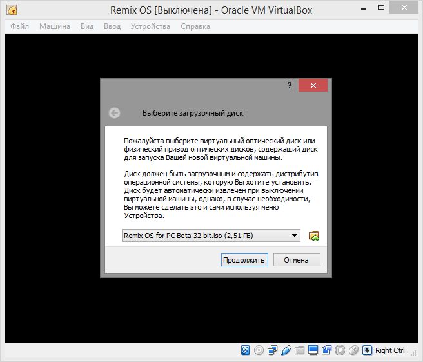Viewport: 423px width, 362px height.
Task: Click the hard disk activity indicator
Action: [246, 350]
